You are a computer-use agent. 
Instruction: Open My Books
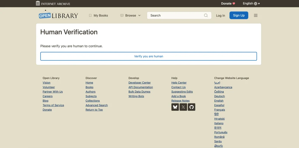coord(98,15)
